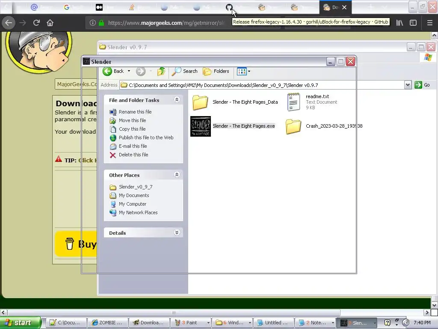Click the TIP warning icon on page

tap(58, 159)
